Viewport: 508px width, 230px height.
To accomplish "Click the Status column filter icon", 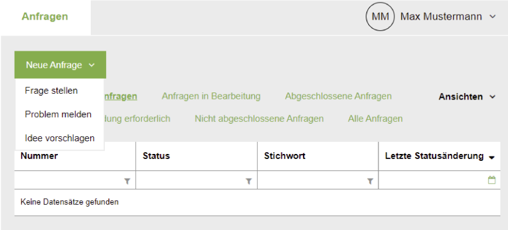I will click(x=248, y=181).
